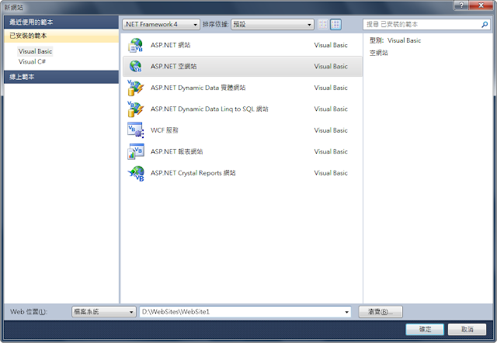Click the 確定 button
Viewport: 497px width, 343px height.
[425, 329]
